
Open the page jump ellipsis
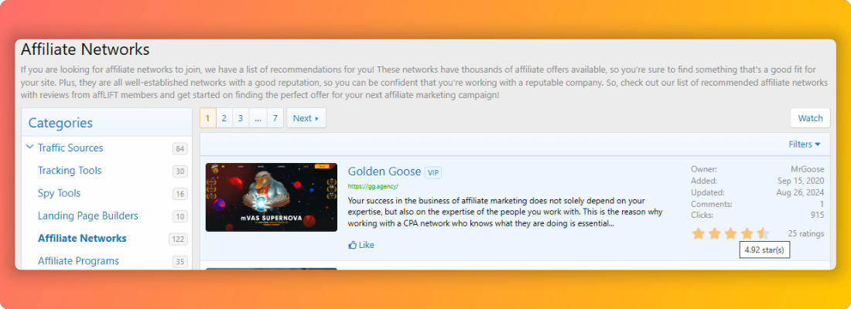point(258,118)
